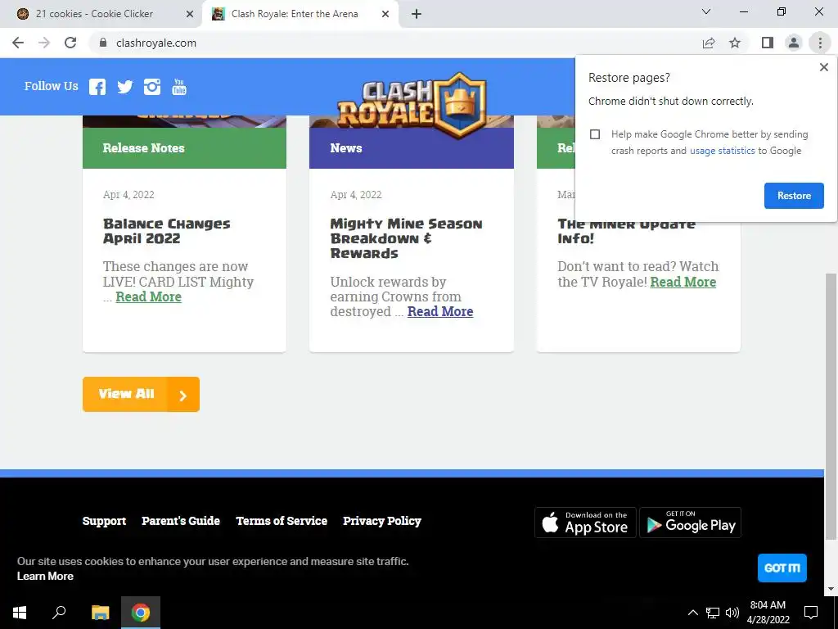Open the Support footer link
This screenshot has height=629, width=838.
pos(104,521)
